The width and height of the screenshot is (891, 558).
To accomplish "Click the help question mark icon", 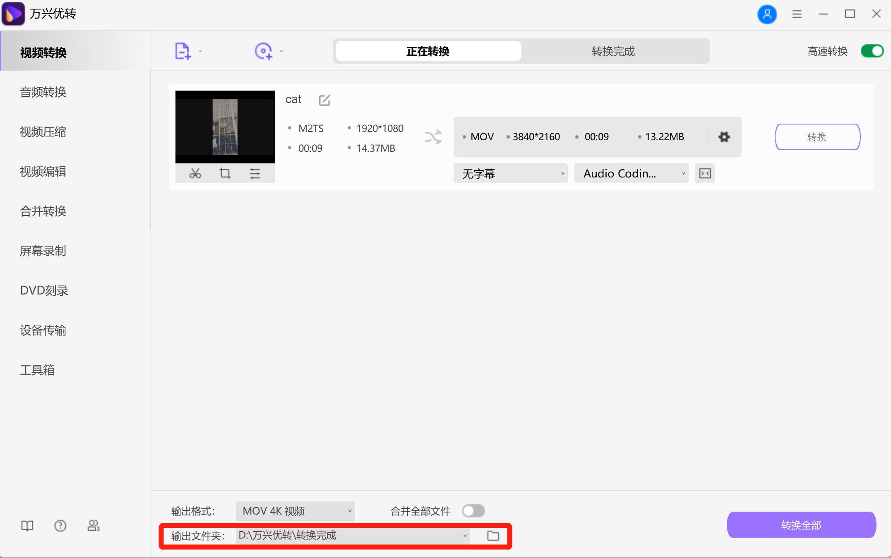I will [60, 525].
